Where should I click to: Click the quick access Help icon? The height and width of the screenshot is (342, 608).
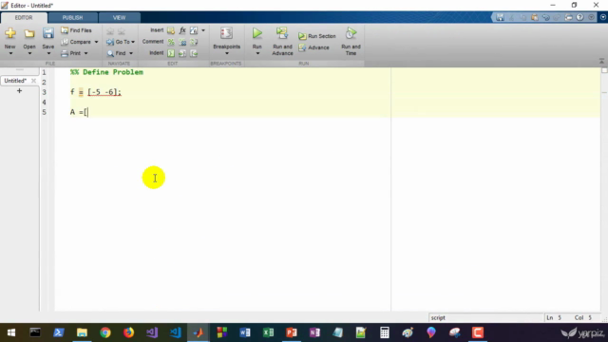coord(579,17)
